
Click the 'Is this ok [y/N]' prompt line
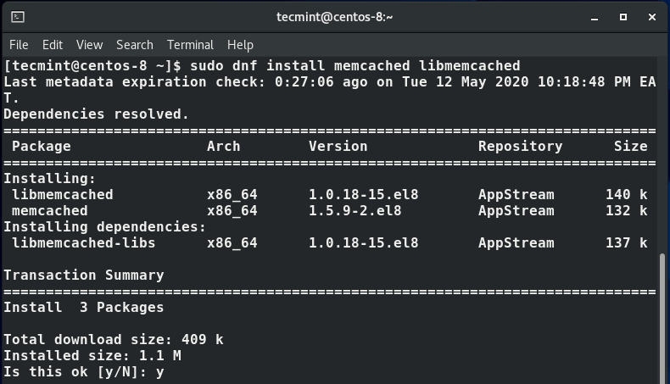pyautogui.click(x=84, y=371)
